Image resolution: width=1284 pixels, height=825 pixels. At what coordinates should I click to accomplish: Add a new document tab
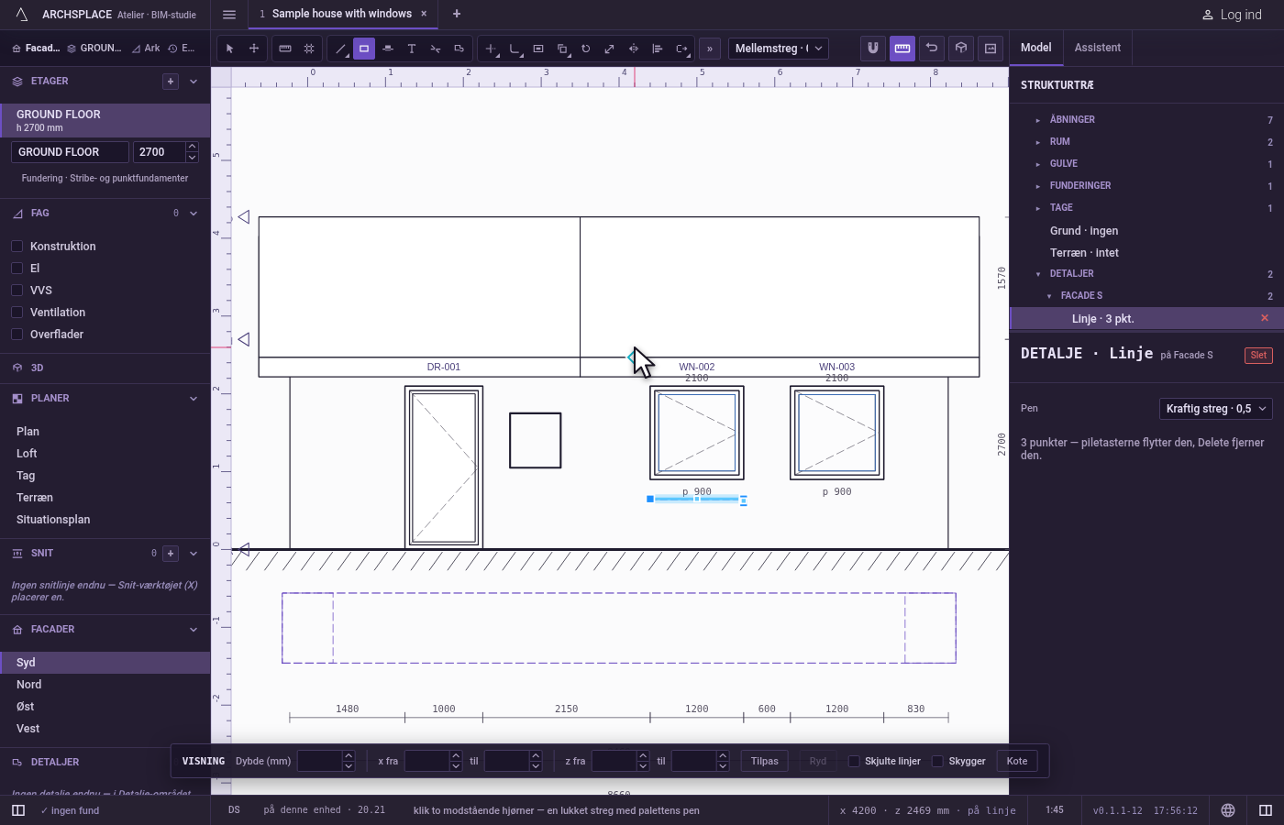[457, 14]
